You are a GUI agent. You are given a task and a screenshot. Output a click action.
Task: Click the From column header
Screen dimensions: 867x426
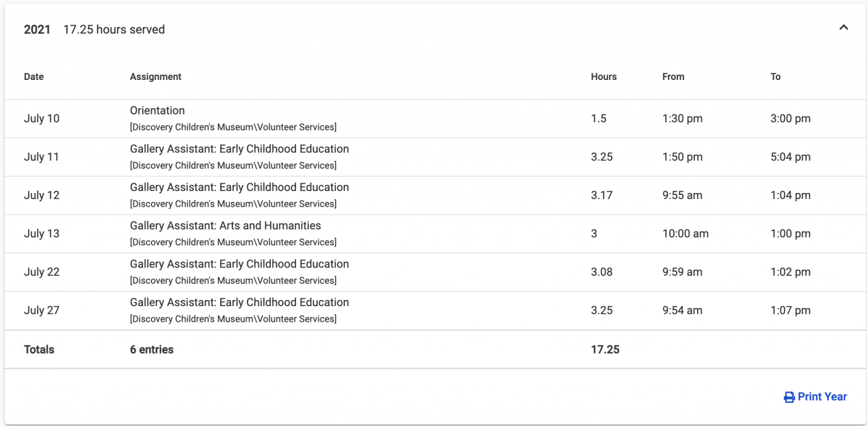(x=673, y=77)
